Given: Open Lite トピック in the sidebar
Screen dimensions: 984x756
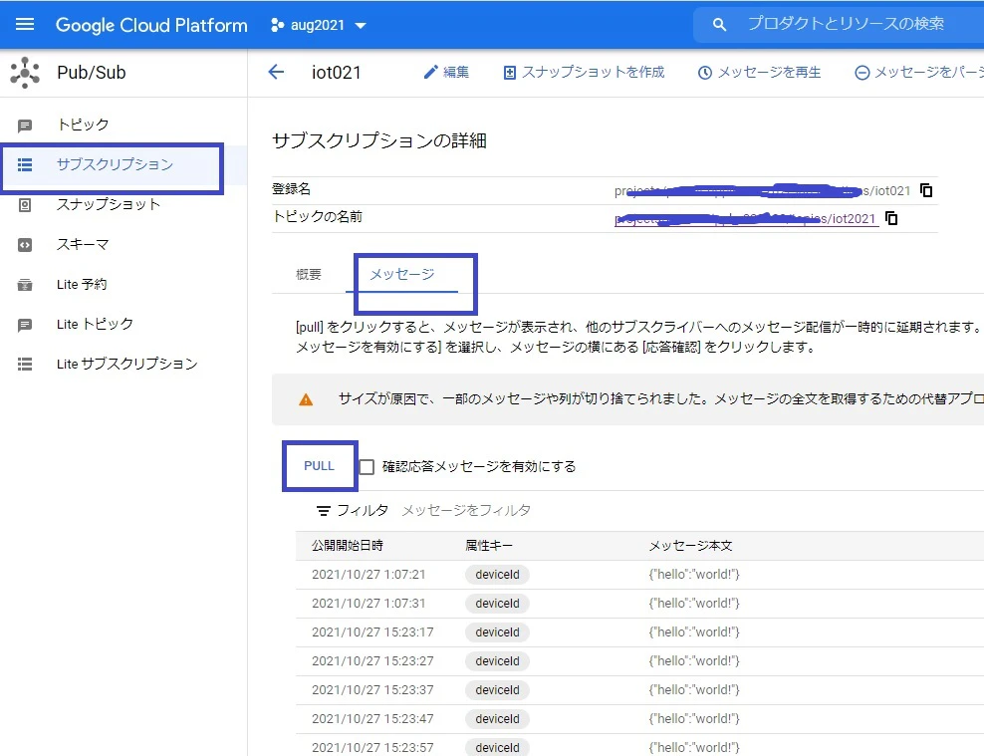Looking at the screenshot, I should 123,325.
